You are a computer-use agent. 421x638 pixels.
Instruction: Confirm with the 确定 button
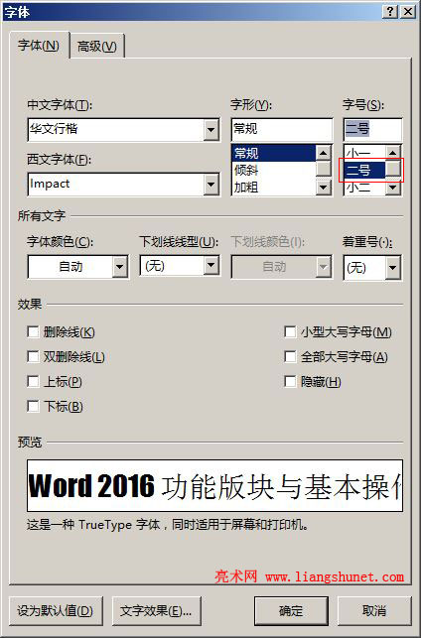[x=291, y=611]
